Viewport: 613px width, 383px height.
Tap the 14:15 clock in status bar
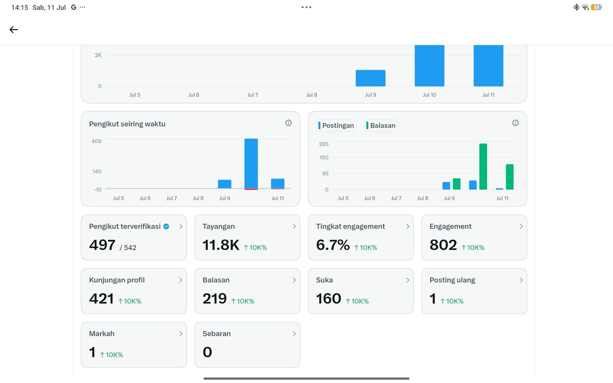point(19,8)
